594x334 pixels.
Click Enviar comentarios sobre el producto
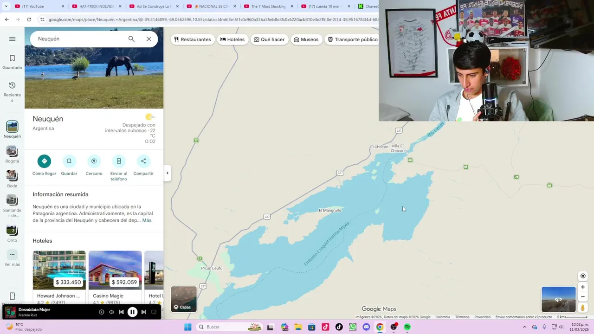click(x=523, y=317)
